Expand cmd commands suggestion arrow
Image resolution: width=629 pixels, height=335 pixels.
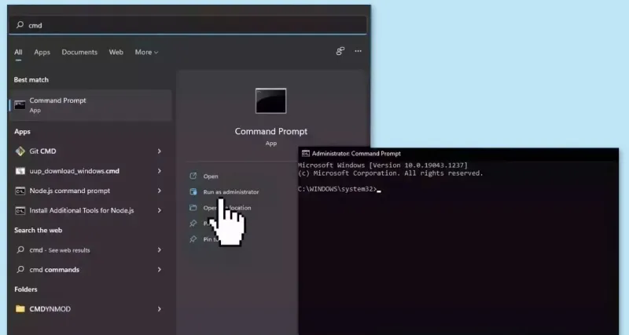(160, 270)
